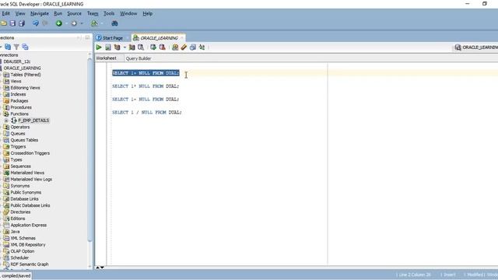Select Procedures node in the tree
The width and height of the screenshot is (498, 280).
tap(21, 107)
